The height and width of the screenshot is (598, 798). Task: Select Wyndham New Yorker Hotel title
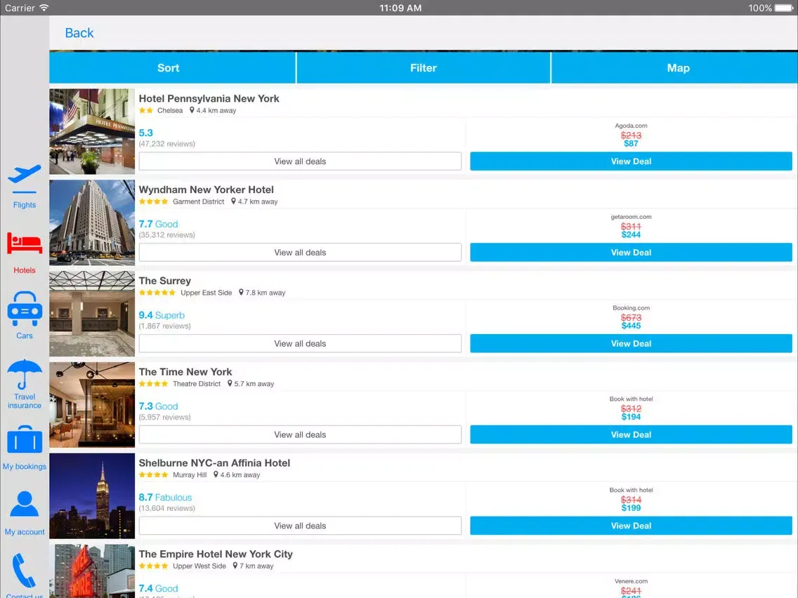(206, 190)
